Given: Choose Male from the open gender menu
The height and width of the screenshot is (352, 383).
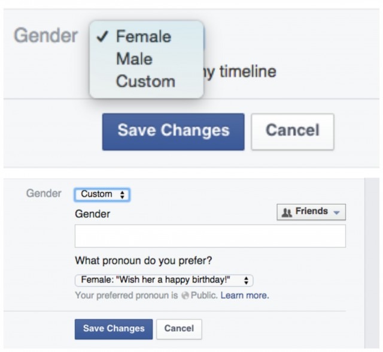Looking at the screenshot, I should [x=134, y=59].
